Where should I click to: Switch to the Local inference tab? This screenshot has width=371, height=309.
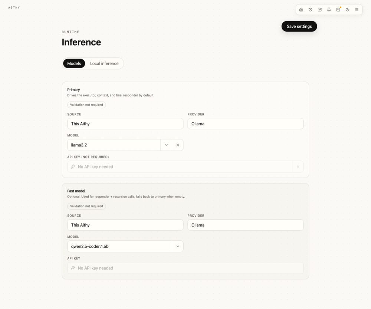coord(104,63)
